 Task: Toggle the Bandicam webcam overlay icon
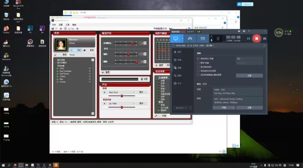[x=218, y=39]
